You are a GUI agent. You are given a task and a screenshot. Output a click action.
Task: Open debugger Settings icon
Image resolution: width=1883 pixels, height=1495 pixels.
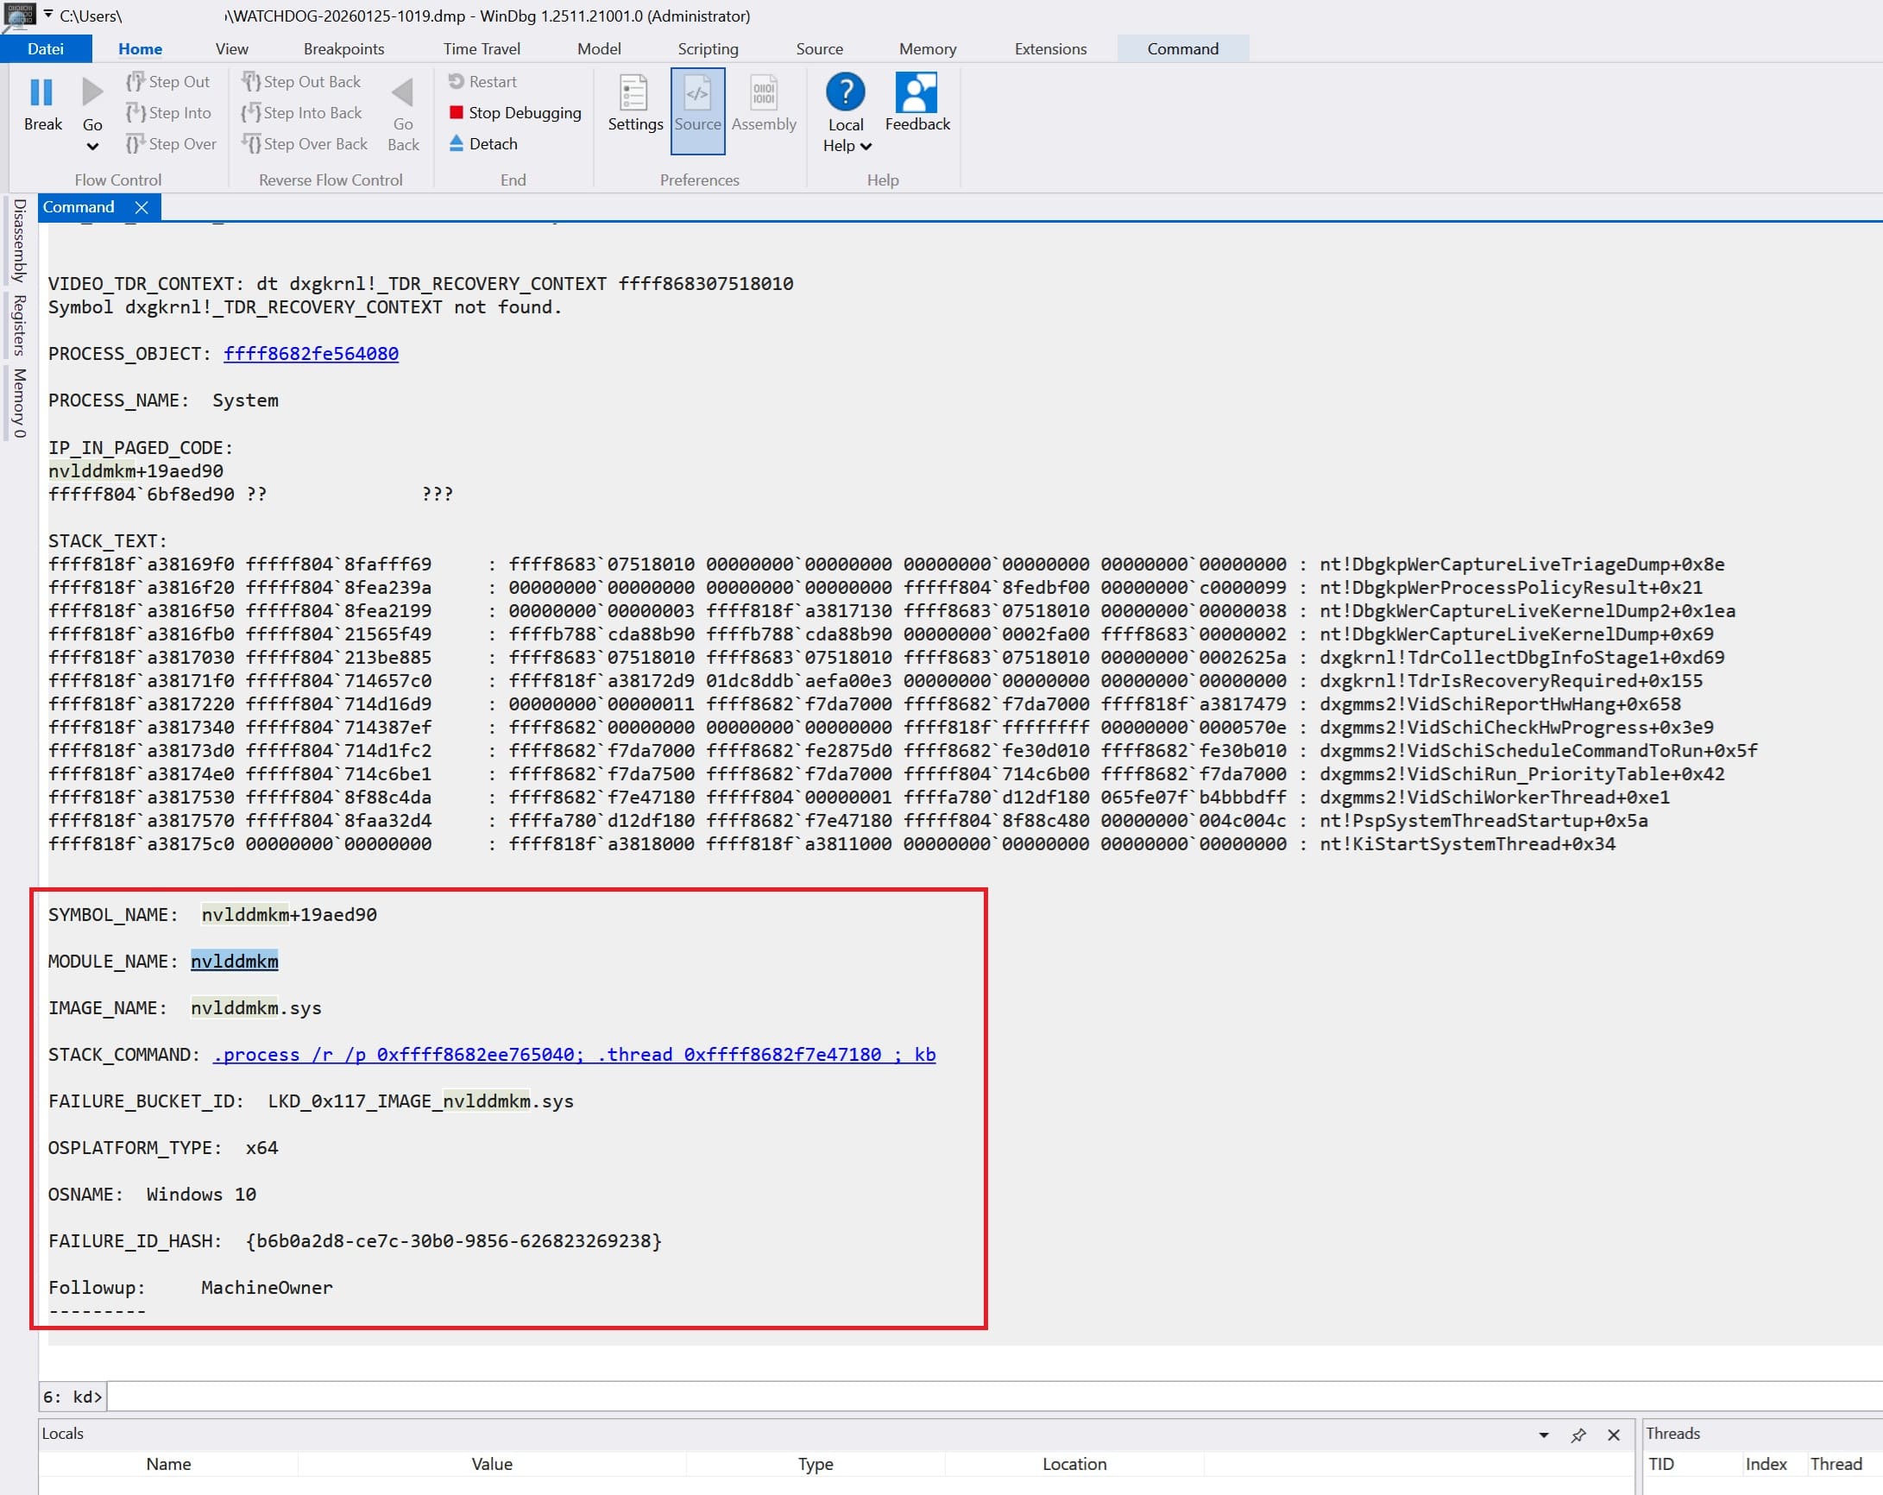[x=634, y=94]
